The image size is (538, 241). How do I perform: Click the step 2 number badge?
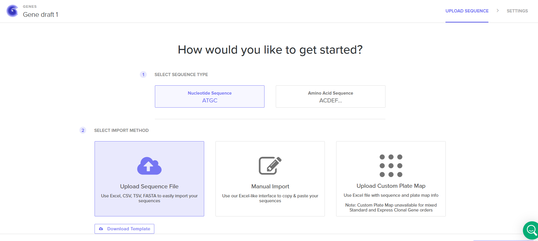[83, 130]
